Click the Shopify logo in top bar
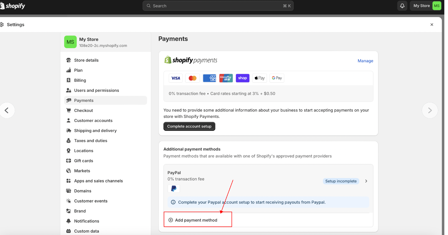Viewport: 448px width, 235px height. pyautogui.click(x=13, y=6)
